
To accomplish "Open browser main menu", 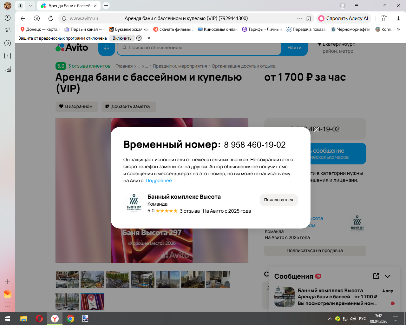I will point(357,6).
